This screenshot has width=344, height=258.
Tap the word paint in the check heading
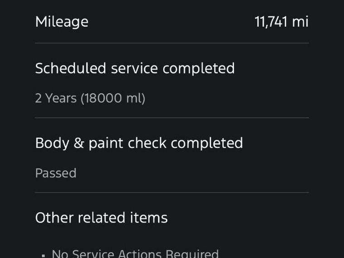pos(106,144)
